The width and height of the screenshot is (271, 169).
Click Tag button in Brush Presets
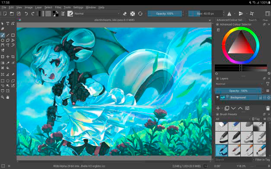click(x=256, y=119)
